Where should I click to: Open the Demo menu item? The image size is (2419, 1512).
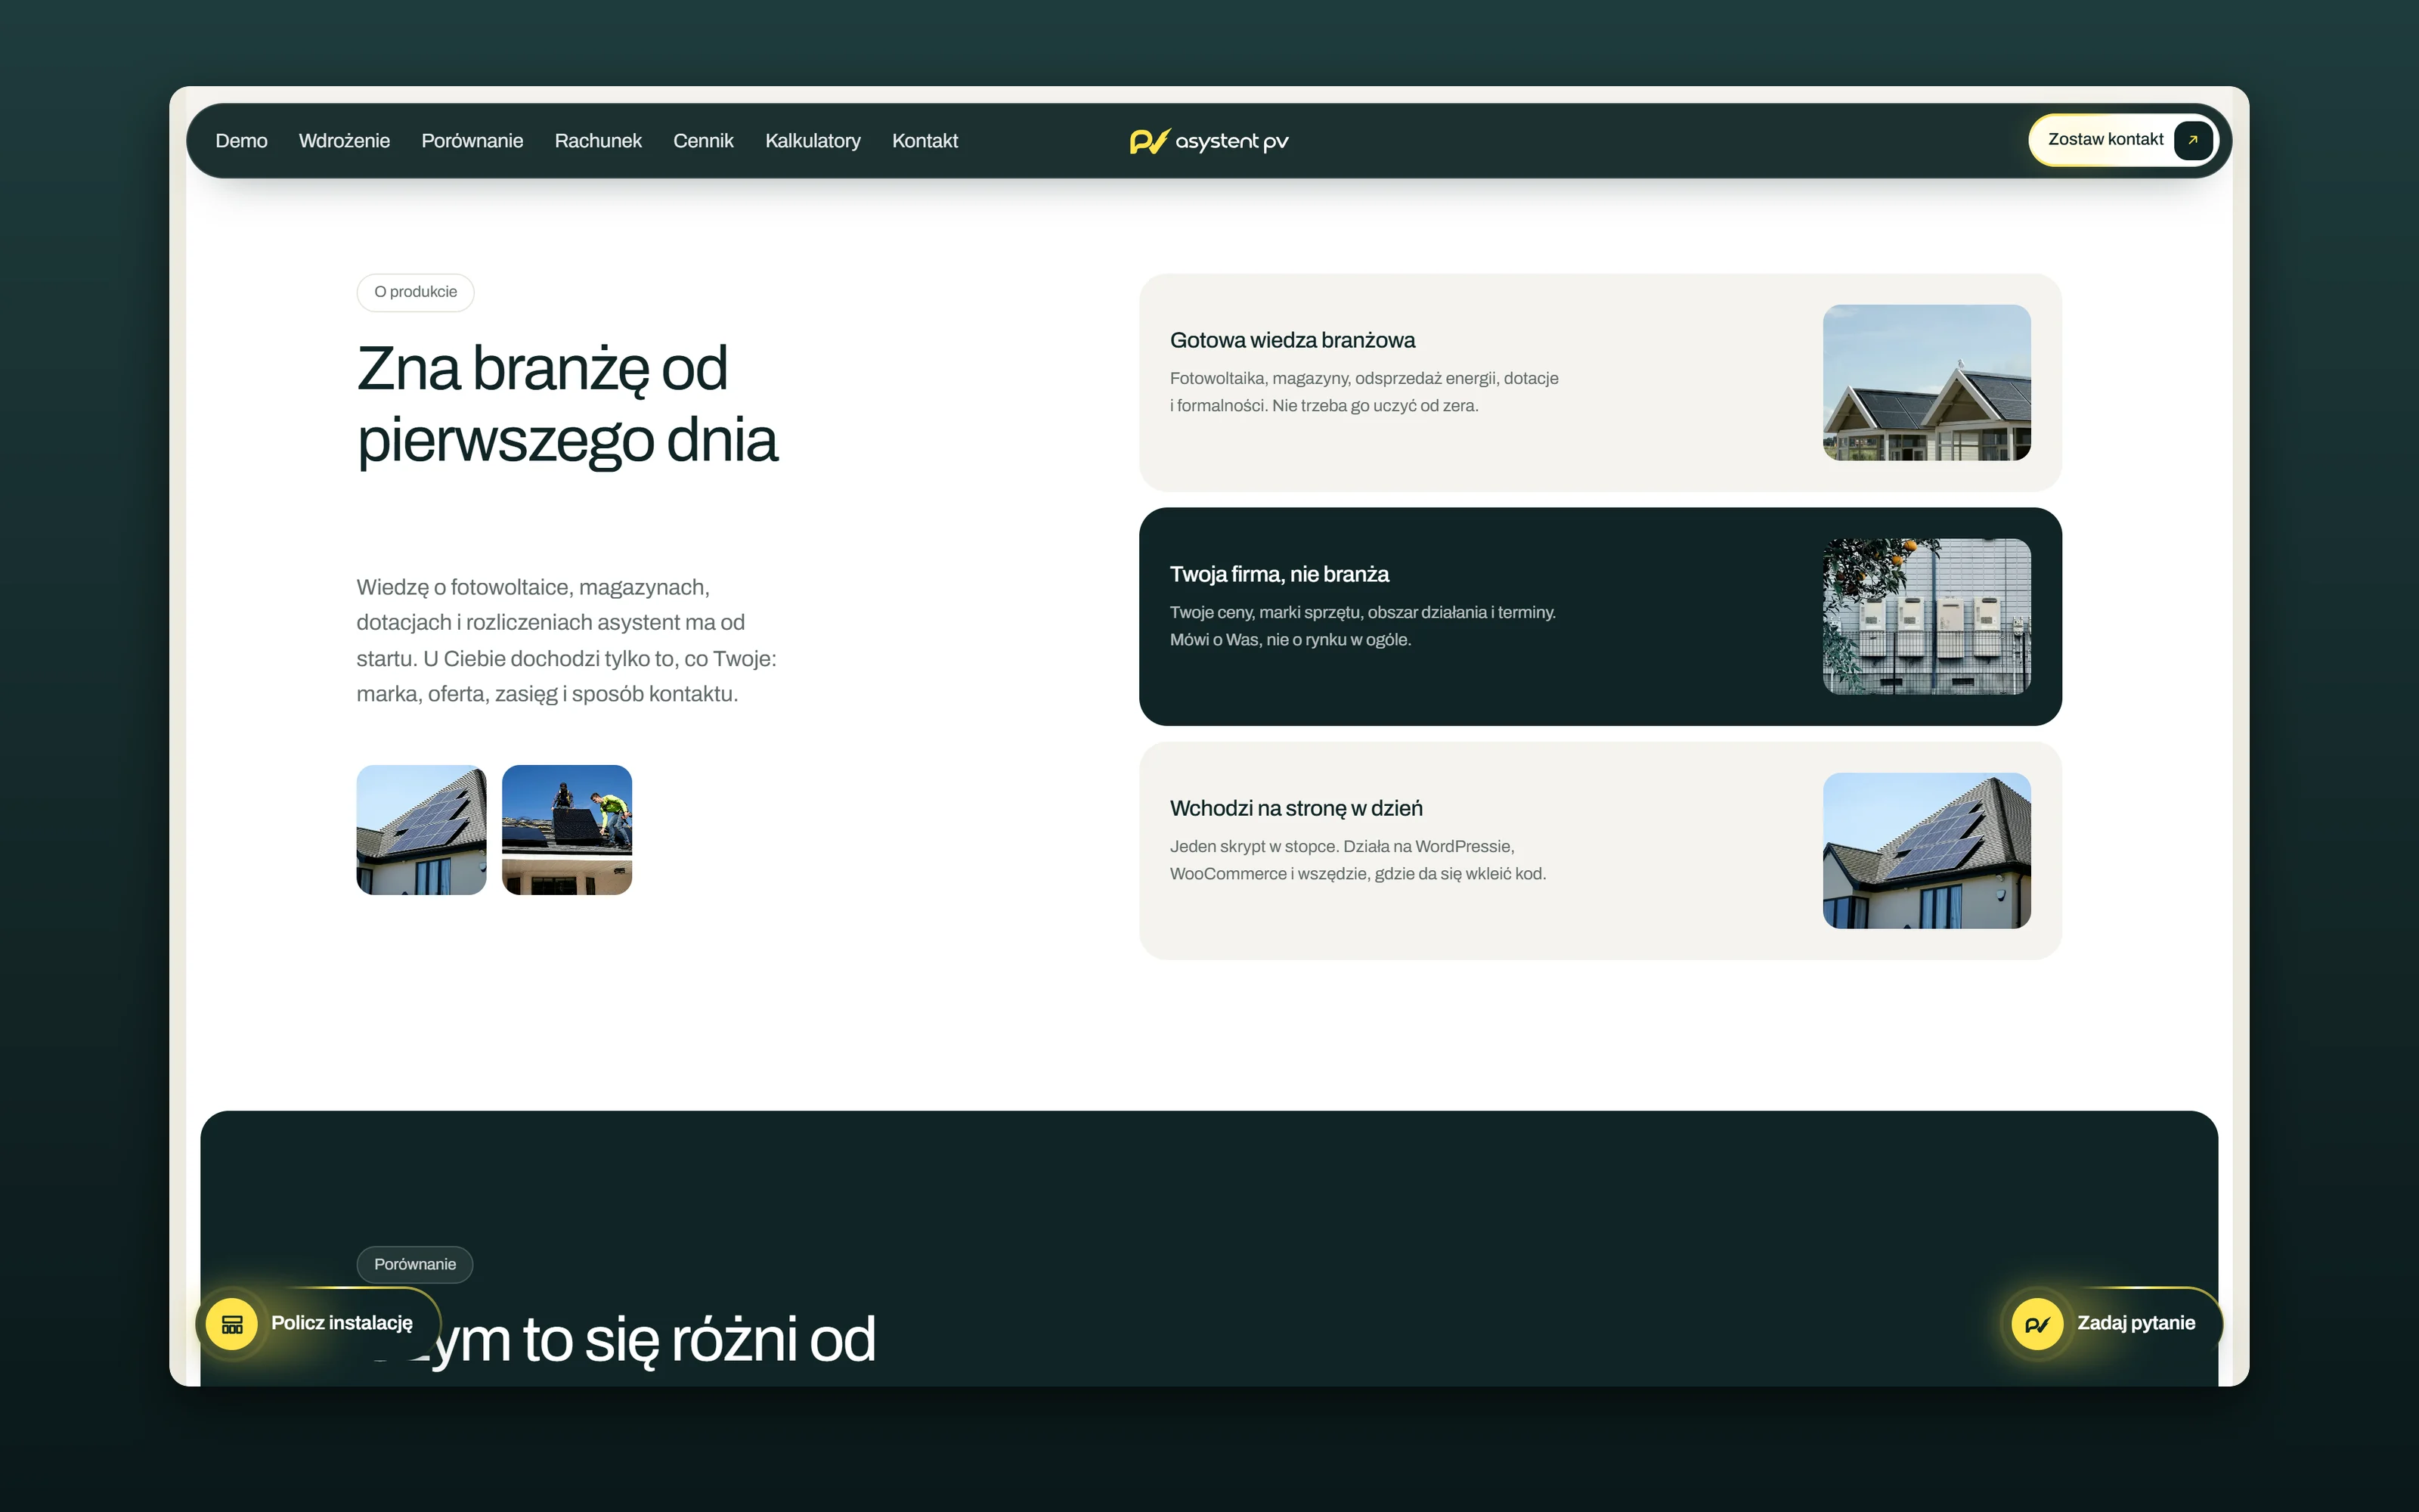[241, 141]
